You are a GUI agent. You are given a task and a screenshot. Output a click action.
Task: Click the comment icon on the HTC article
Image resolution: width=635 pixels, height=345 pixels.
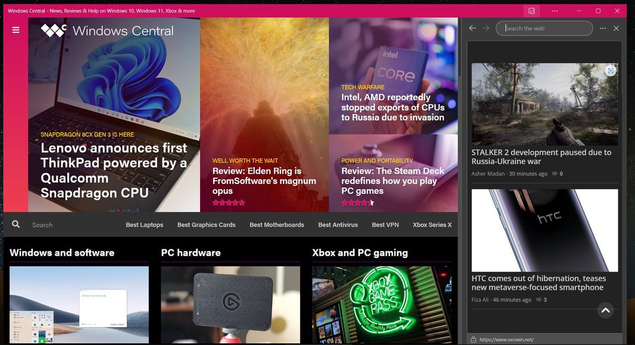tap(539, 300)
